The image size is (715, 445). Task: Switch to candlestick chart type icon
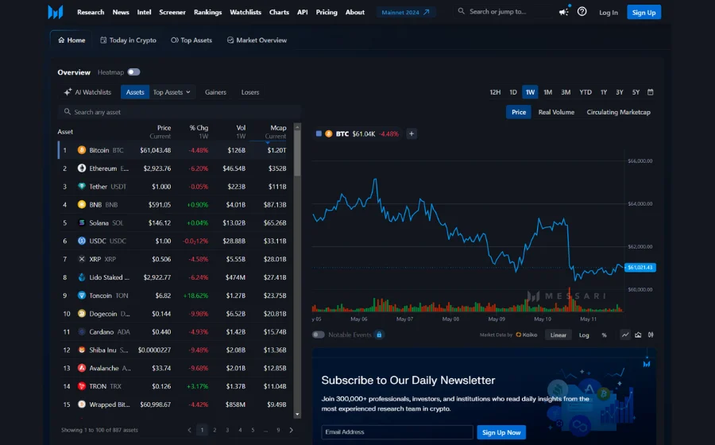pyautogui.click(x=651, y=335)
